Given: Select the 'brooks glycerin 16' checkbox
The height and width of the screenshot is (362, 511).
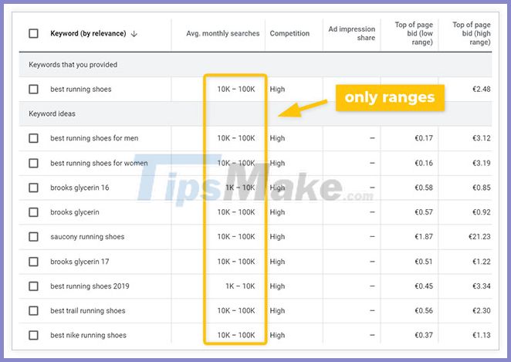Looking at the screenshot, I should [33, 188].
